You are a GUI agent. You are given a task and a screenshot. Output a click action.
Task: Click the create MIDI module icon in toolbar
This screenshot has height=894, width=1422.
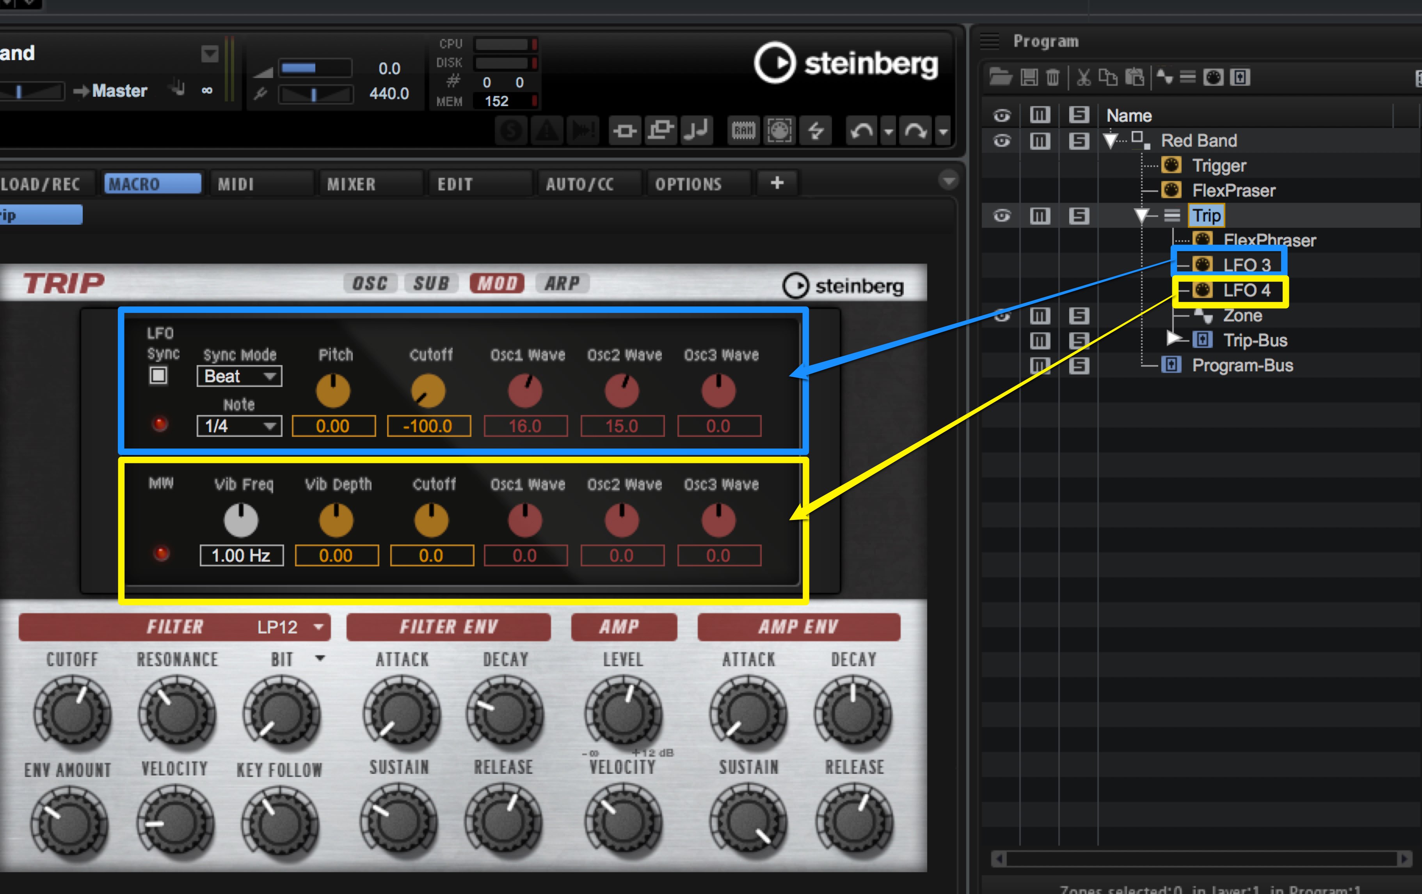pyautogui.click(x=1213, y=77)
